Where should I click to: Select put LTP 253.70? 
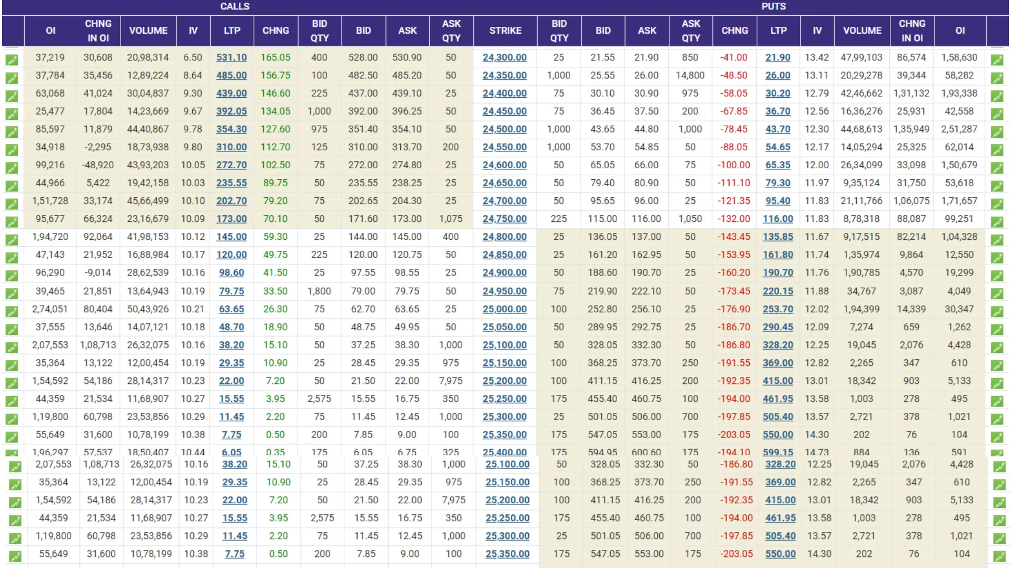tap(778, 309)
